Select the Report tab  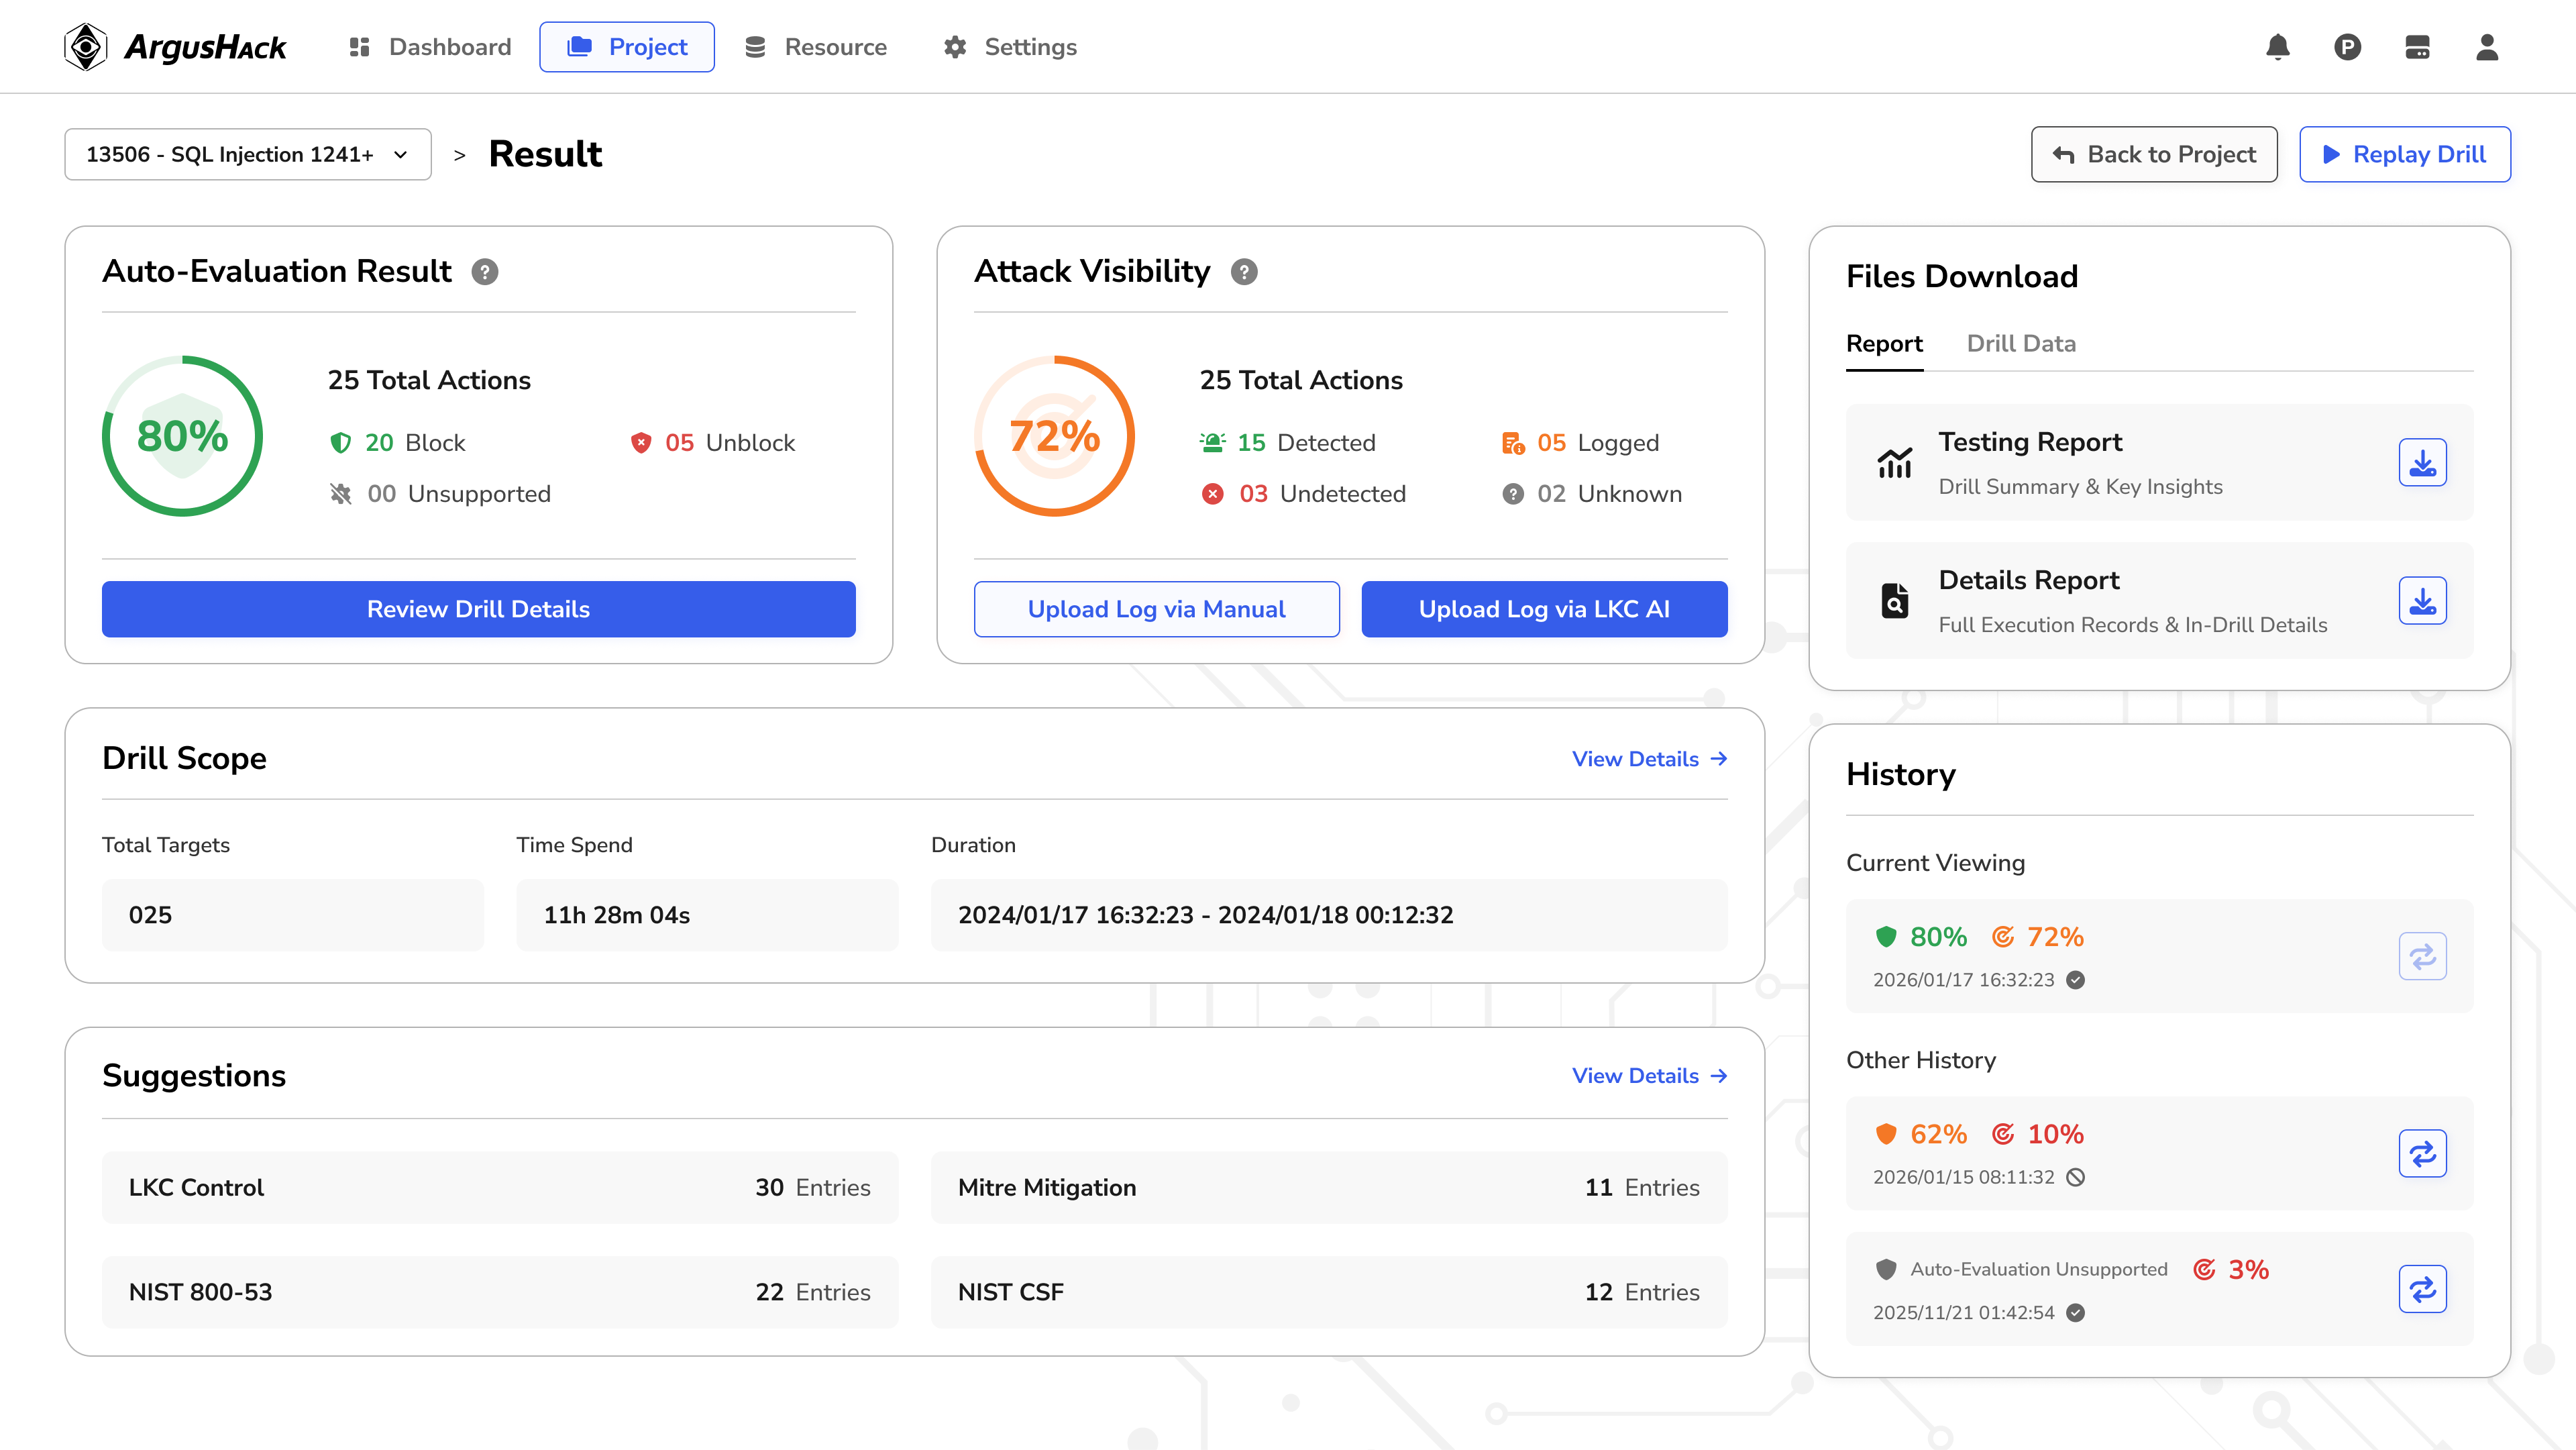click(x=1884, y=344)
